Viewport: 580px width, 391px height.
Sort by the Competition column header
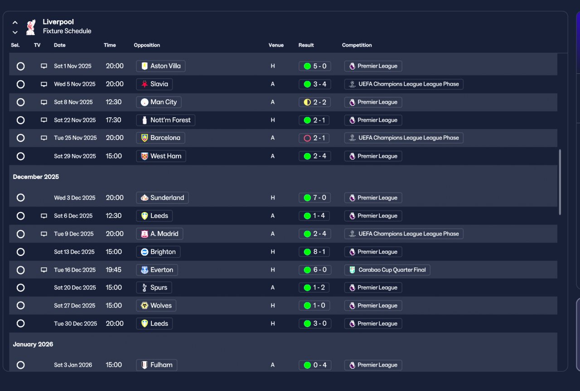click(357, 45)
